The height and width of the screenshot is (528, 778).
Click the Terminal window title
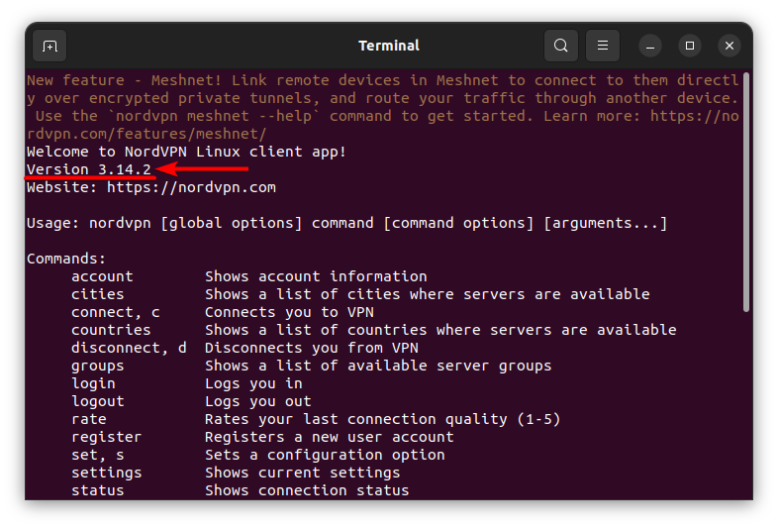pos(388,46)
